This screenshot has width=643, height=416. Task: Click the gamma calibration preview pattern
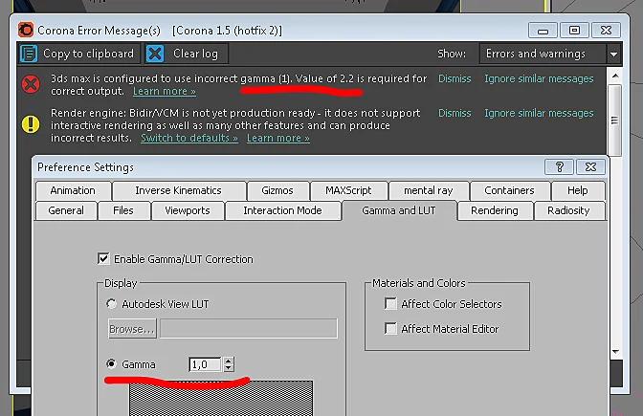(221, 398)
